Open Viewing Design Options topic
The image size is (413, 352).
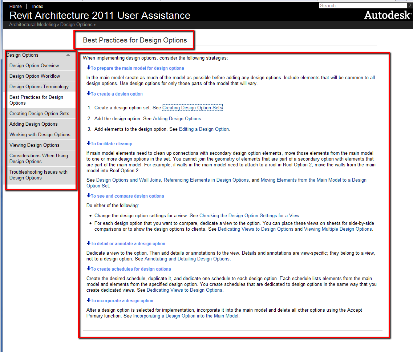point(41,145)
